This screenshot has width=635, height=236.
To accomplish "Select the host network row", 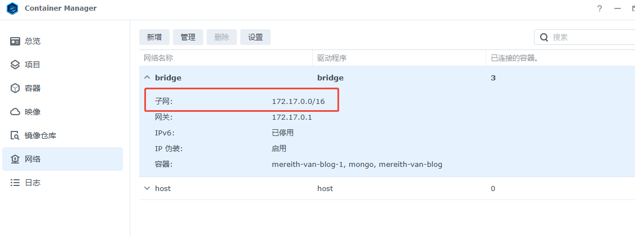I will click(387, 189).
